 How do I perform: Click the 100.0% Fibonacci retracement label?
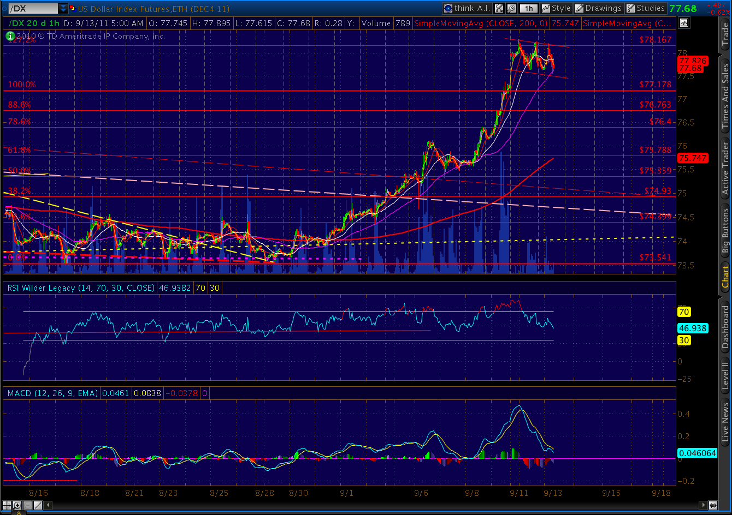22,85
